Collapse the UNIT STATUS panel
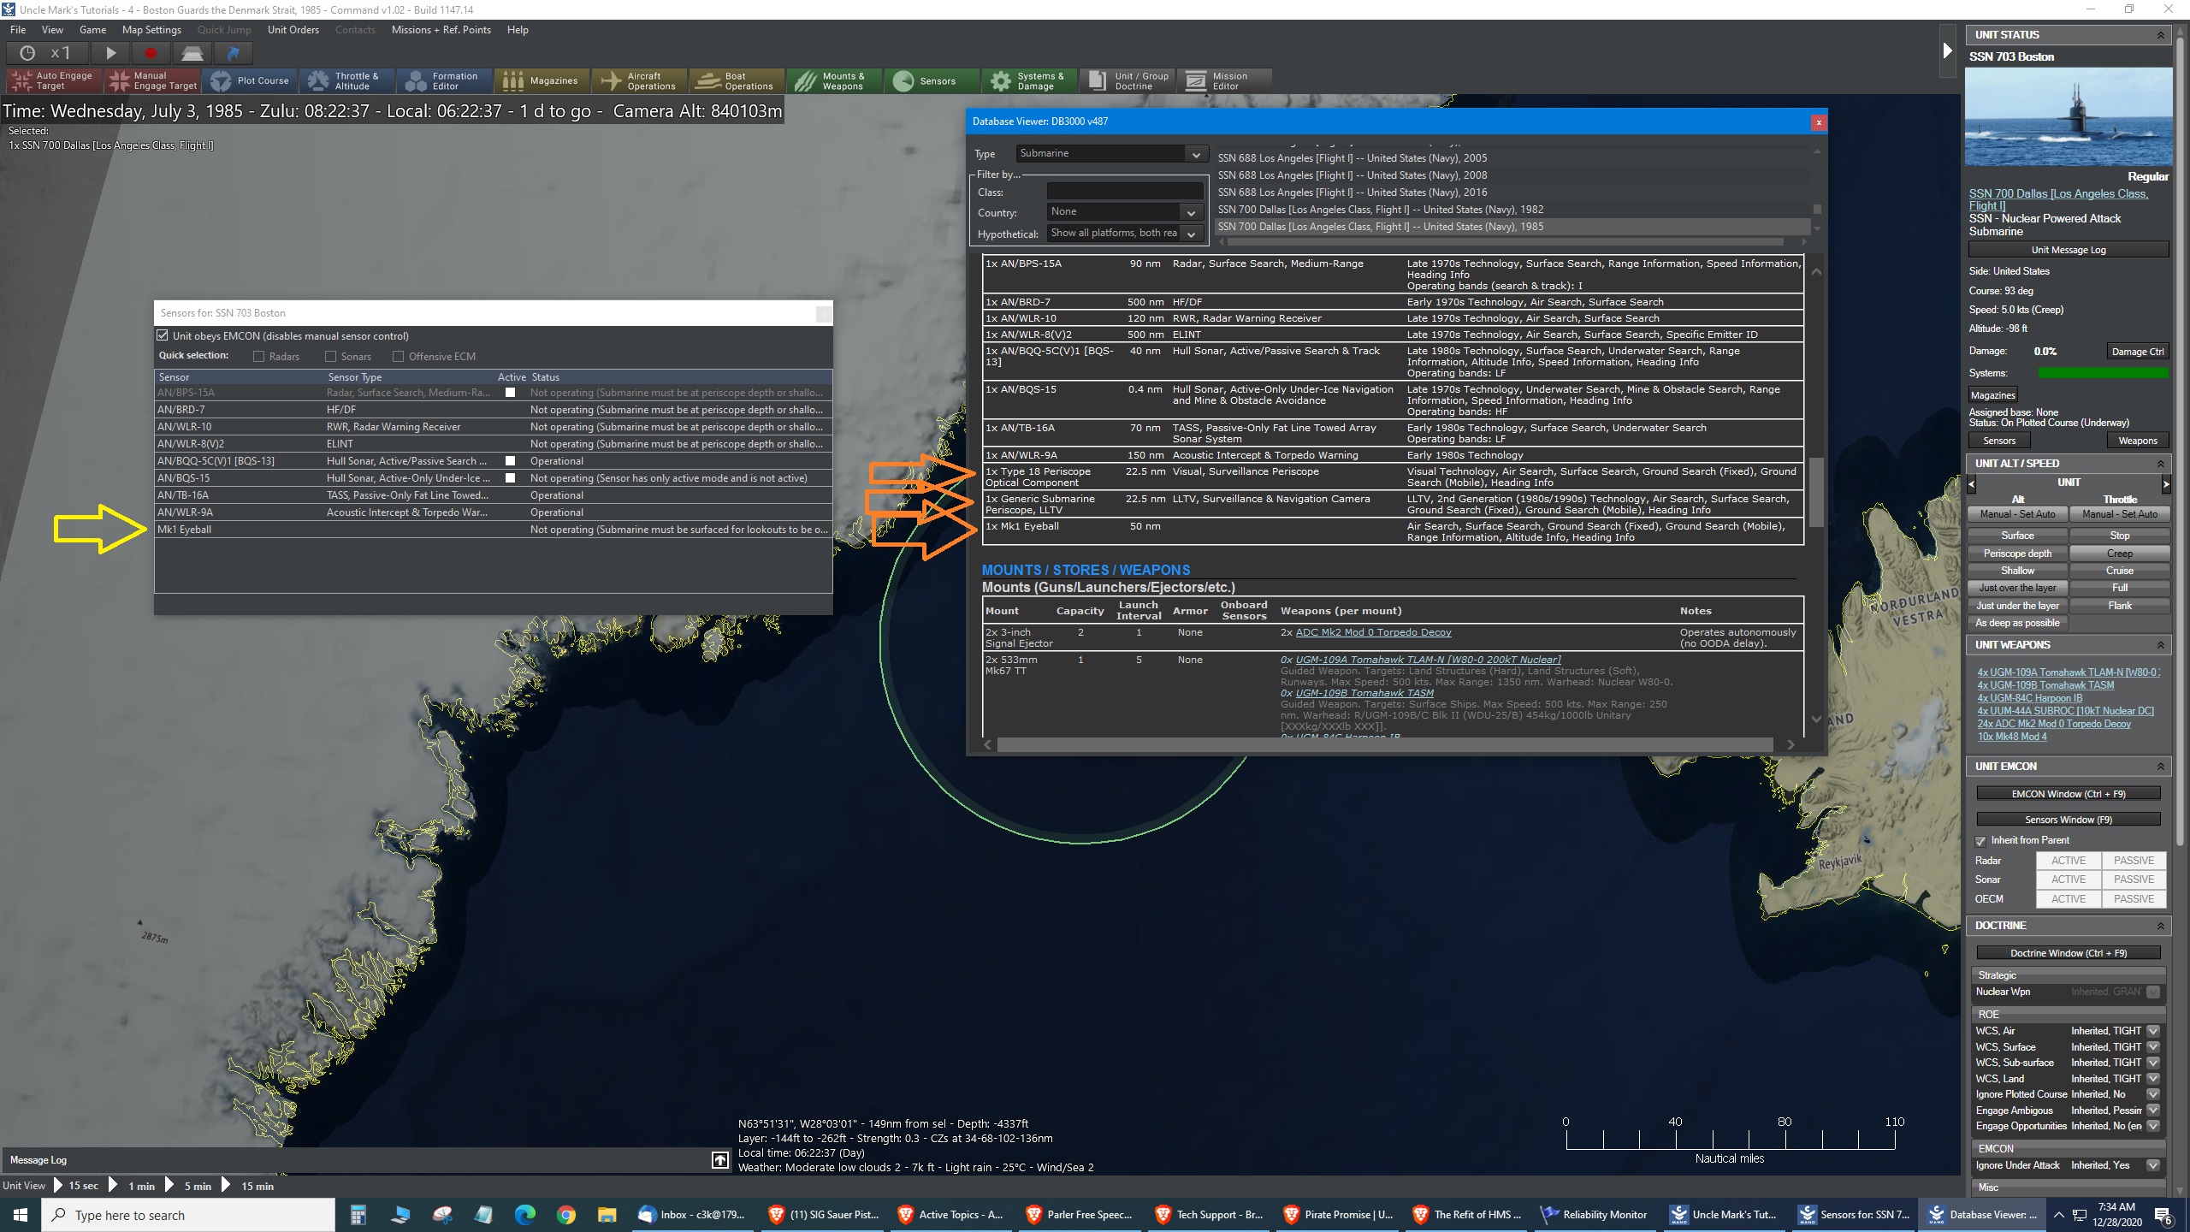Screen dimensions: 2190x1232 click(x=2160, y=35)
